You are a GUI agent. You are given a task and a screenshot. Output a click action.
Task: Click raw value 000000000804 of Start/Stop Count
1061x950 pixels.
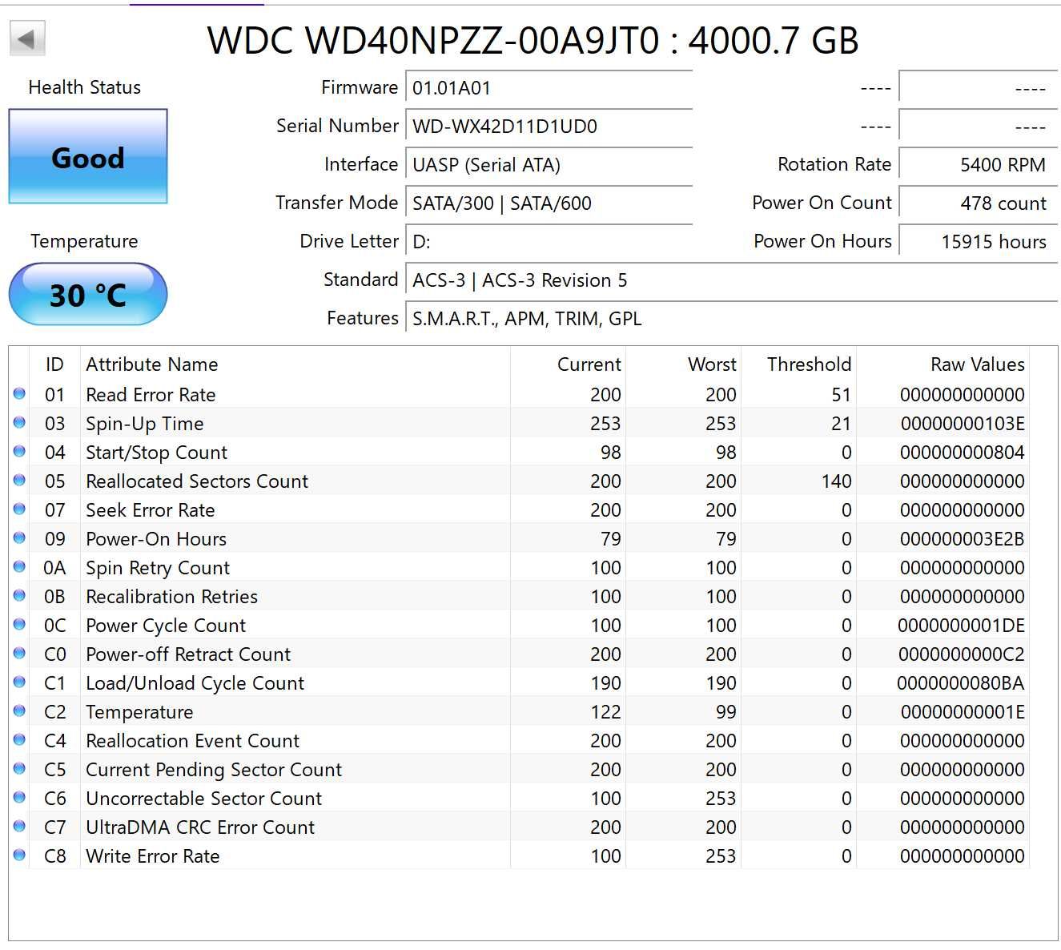[962, 453]
